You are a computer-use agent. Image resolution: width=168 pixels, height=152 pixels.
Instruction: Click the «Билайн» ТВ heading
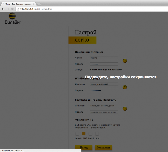coord(84,120)
